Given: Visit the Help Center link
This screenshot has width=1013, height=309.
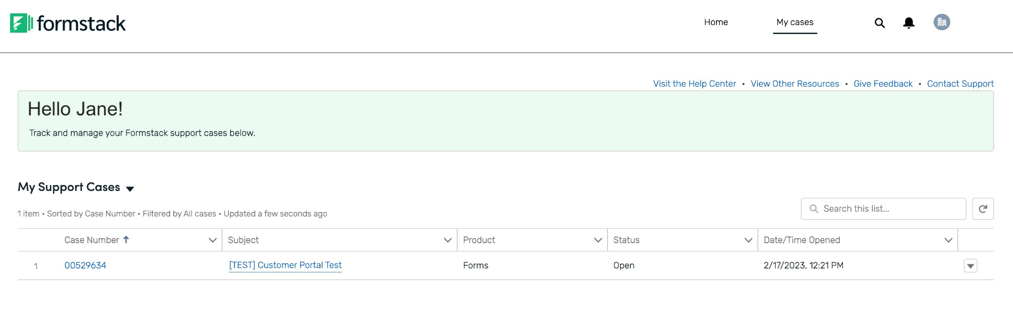Looking at the screenshot, I should coord(694,84).
